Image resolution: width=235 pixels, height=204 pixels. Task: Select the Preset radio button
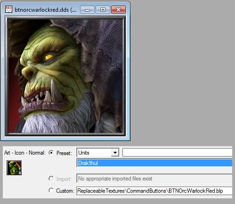(51, 153)
